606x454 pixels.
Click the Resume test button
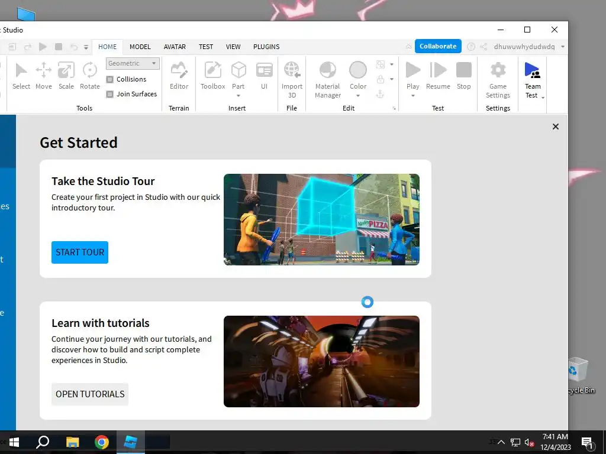click(x=438, y=76)
